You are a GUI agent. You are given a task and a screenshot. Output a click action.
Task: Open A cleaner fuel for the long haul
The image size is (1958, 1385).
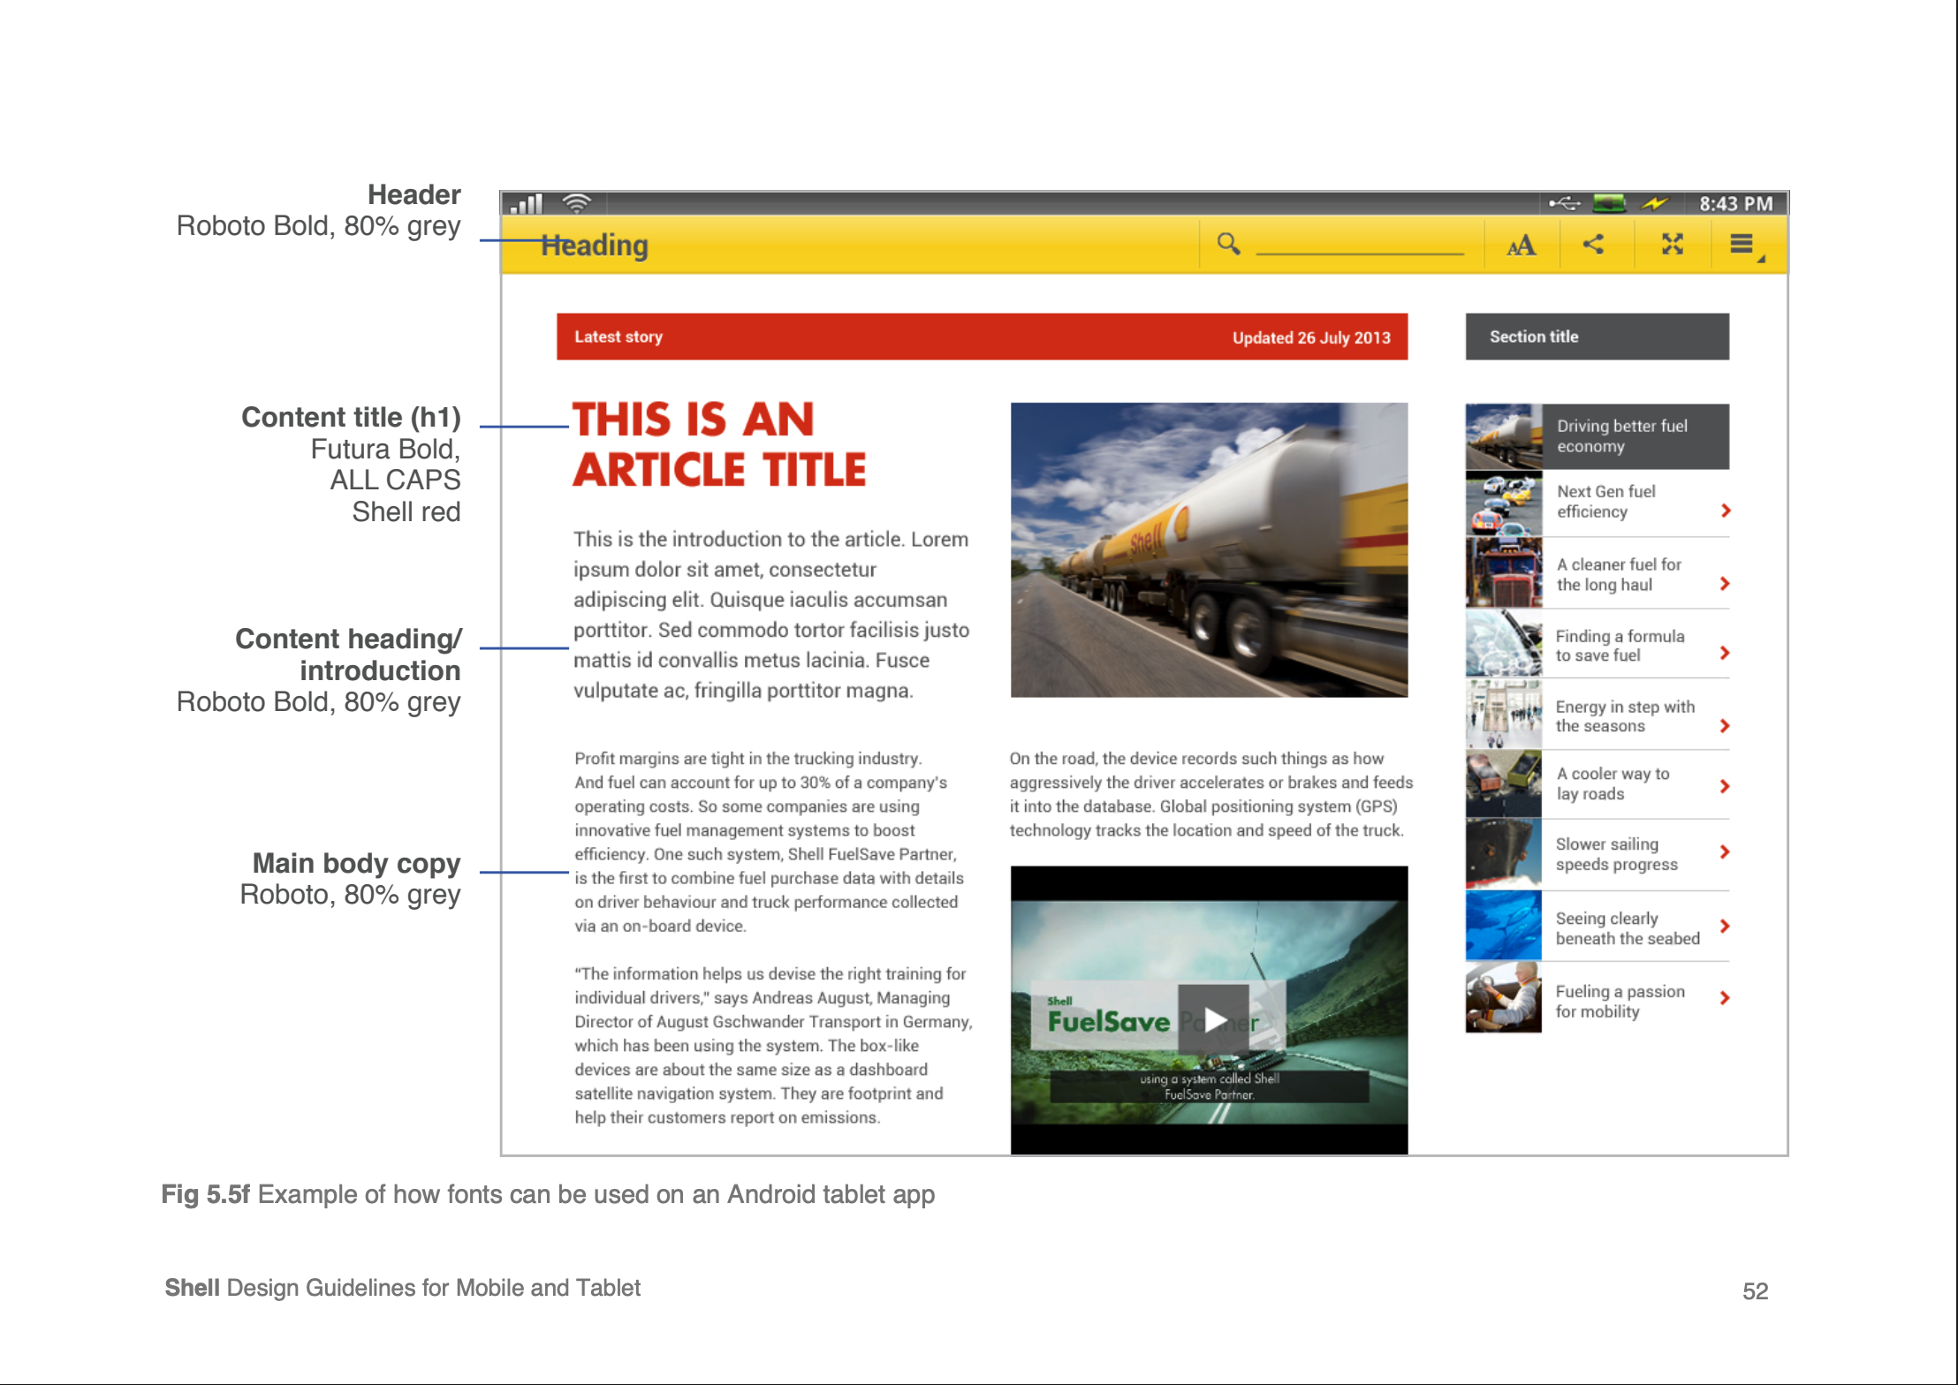point(1597,574)
